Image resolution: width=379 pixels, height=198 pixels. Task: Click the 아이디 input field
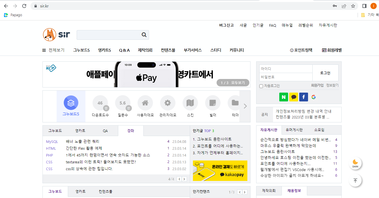pos(286,69)
